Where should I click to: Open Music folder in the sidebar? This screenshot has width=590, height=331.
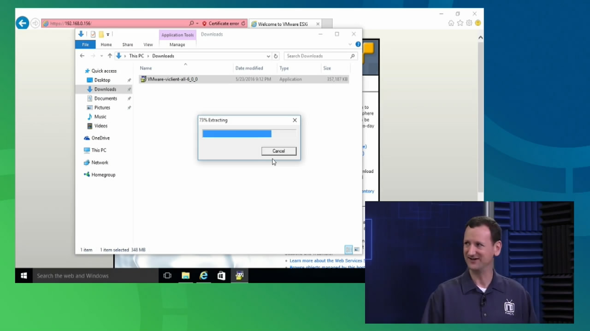click(x=100, y=117)
